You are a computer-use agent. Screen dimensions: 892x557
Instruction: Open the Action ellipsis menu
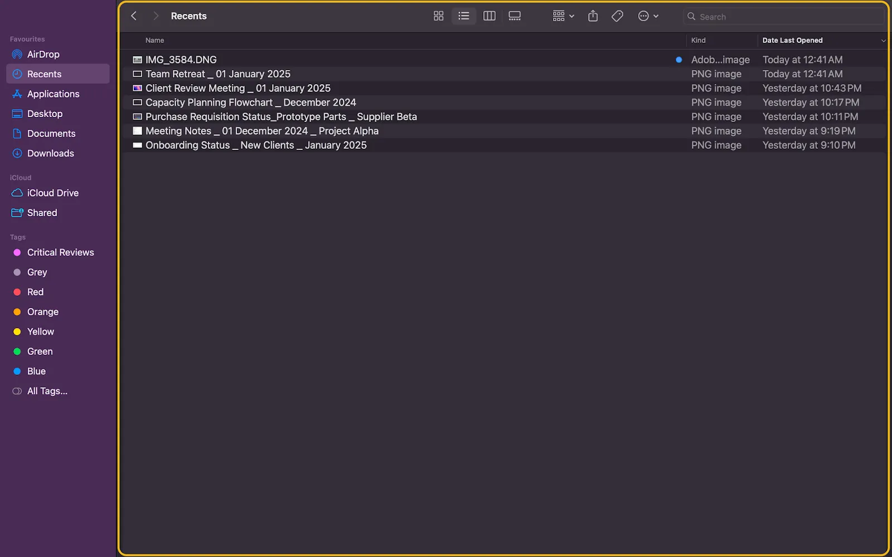point(648,16)
